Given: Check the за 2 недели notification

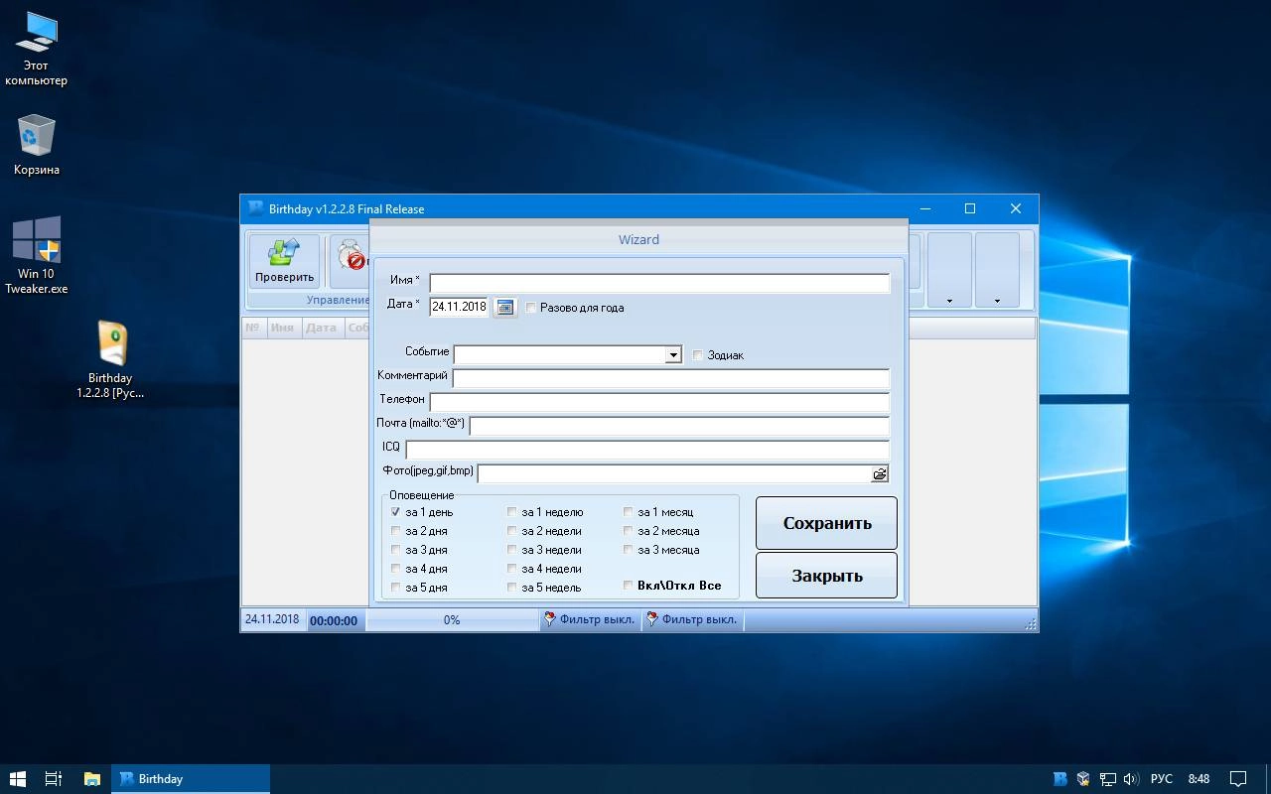Looking at the screenshot, I should [x=512, y=531].
